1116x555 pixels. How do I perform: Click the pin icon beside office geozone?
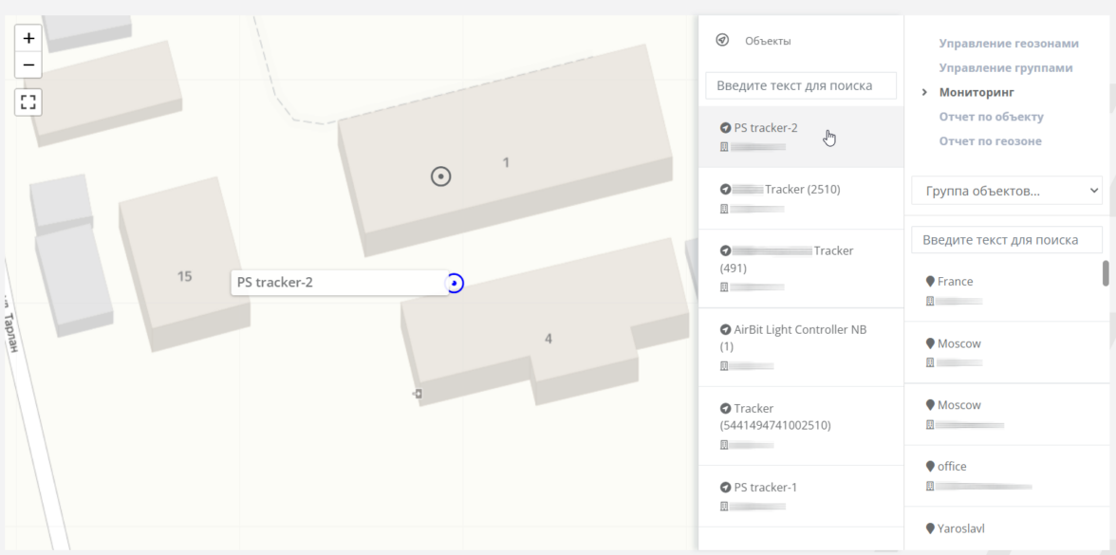tap(930, 467)
